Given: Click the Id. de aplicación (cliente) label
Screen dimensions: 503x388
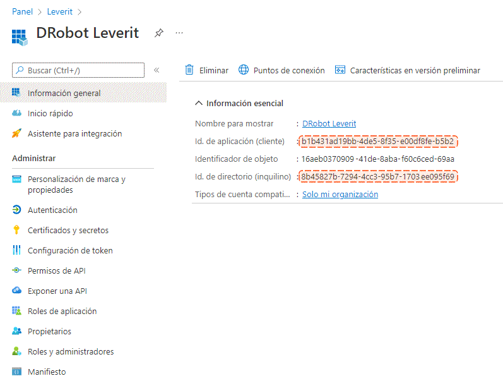Looking at the screenshot, I should 240,142.
